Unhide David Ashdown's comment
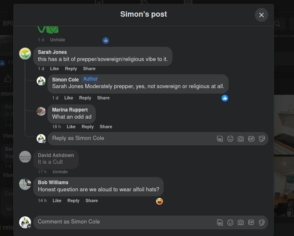 (60, 172)
